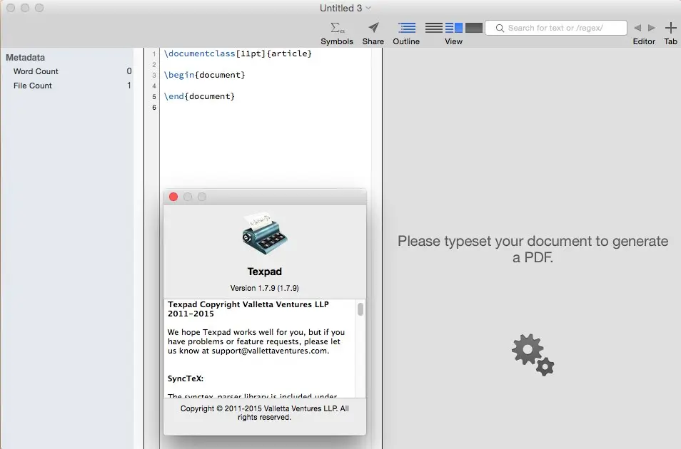Screen dimensions: 681x449
Task: Click line number 1 in the gutter
Action: tap(153, 53)
